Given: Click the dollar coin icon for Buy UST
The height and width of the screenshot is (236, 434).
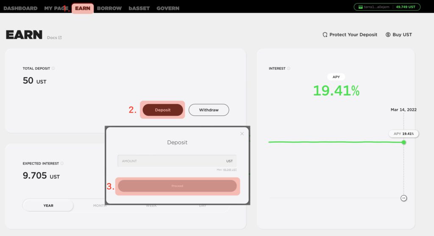Looking at the screenshot, I should (388, 35).
